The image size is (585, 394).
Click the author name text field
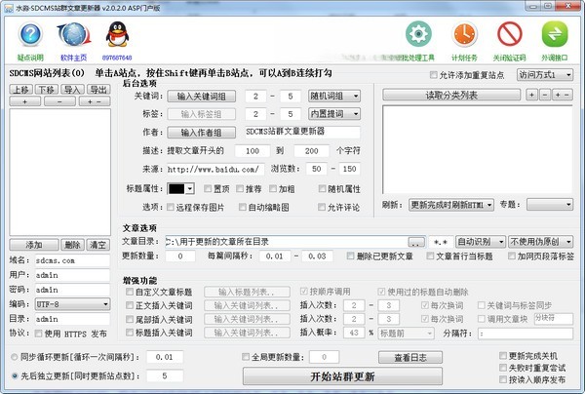[x=302, y=132]
